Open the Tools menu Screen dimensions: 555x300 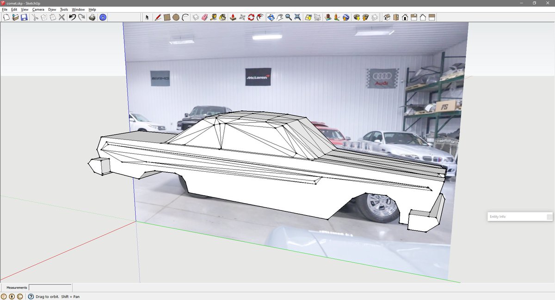(64, 9)
